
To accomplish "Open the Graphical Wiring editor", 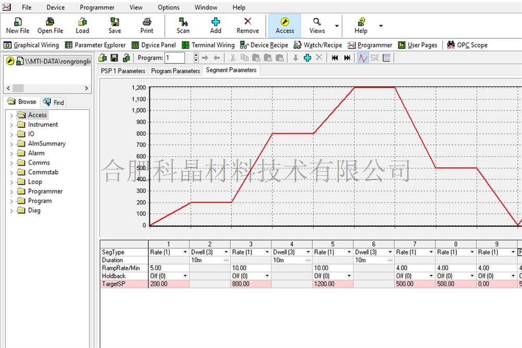I will tap(31, 45).
